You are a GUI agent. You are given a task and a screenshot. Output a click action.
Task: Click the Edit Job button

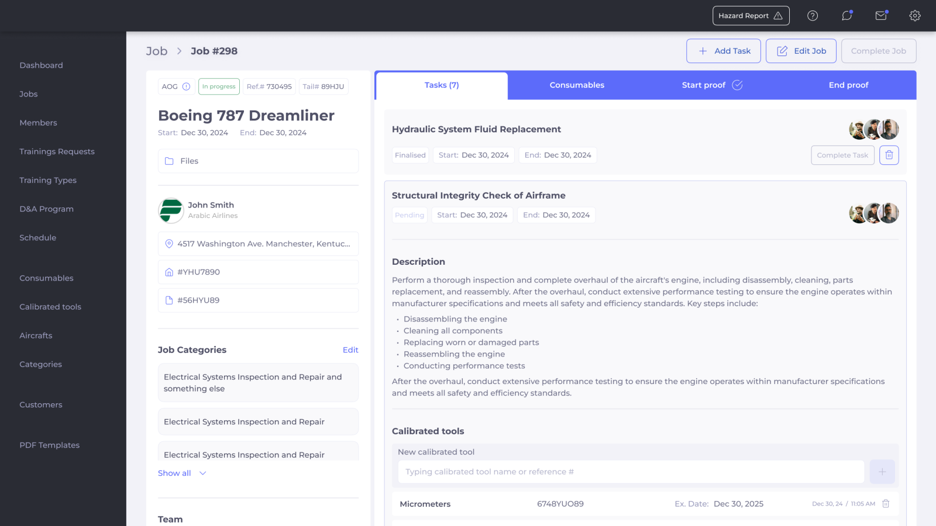[800, 51]
